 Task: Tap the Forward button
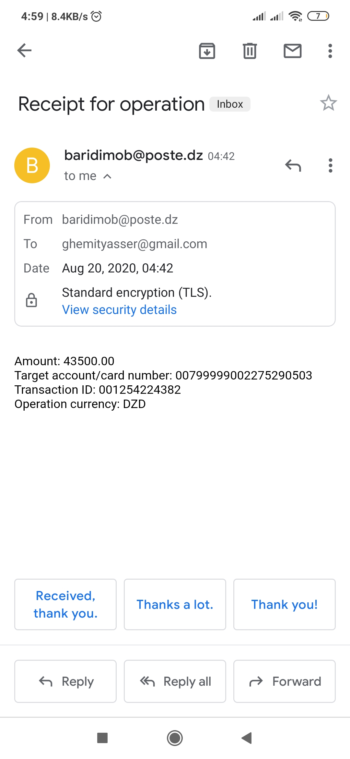[x=285, y=681]
